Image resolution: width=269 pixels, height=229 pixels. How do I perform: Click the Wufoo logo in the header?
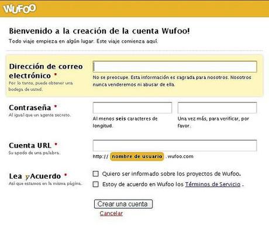click(x=19, y=9)
